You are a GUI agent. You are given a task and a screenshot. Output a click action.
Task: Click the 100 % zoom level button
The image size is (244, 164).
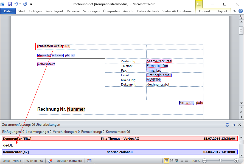[196, 161]
